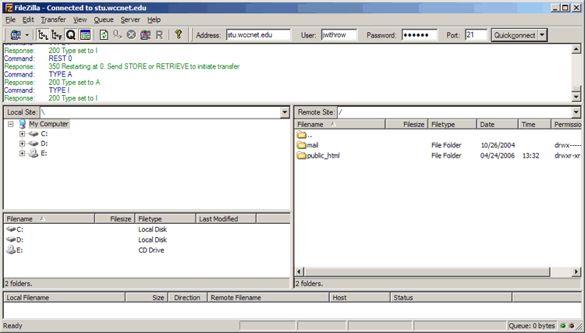Click the remote Filesize column header
Image resolution: width=585 pixels, height=333 pixels.
click(406, 125)
